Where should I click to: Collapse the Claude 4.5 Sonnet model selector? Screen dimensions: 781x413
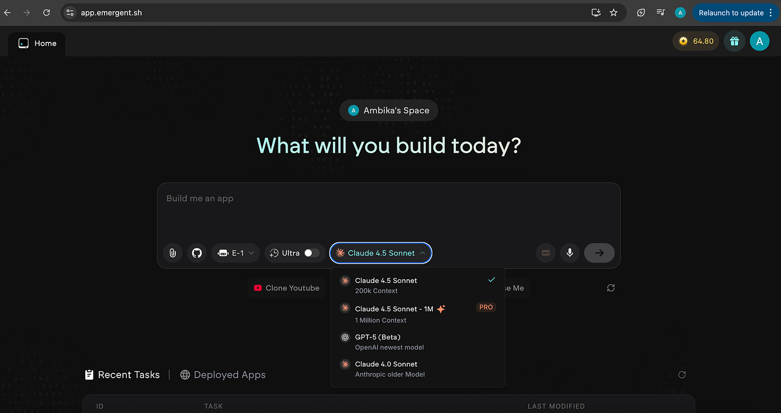(x=381, y=253)
